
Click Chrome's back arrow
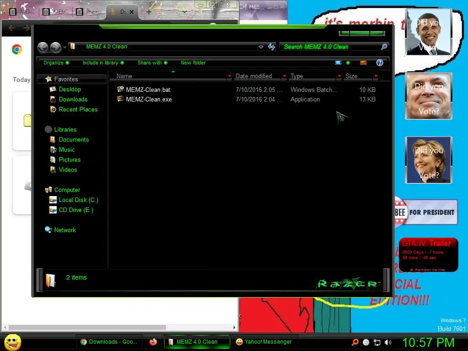click(12, 28)
